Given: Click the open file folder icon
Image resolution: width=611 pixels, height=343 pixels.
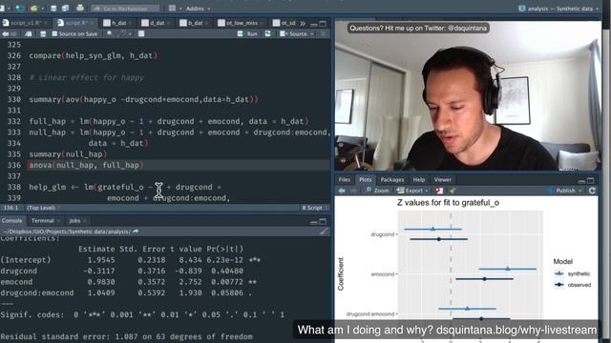Looking at the screenshot, I should pos(34,9).
